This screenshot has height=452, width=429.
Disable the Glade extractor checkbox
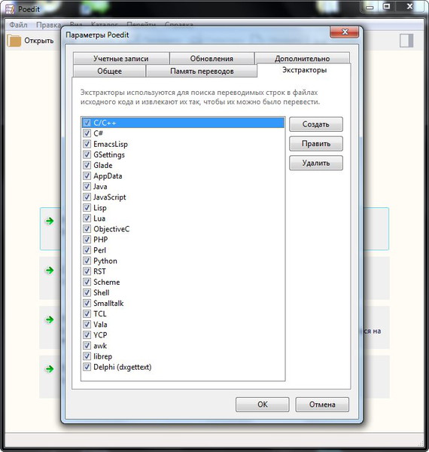(87, 165)
